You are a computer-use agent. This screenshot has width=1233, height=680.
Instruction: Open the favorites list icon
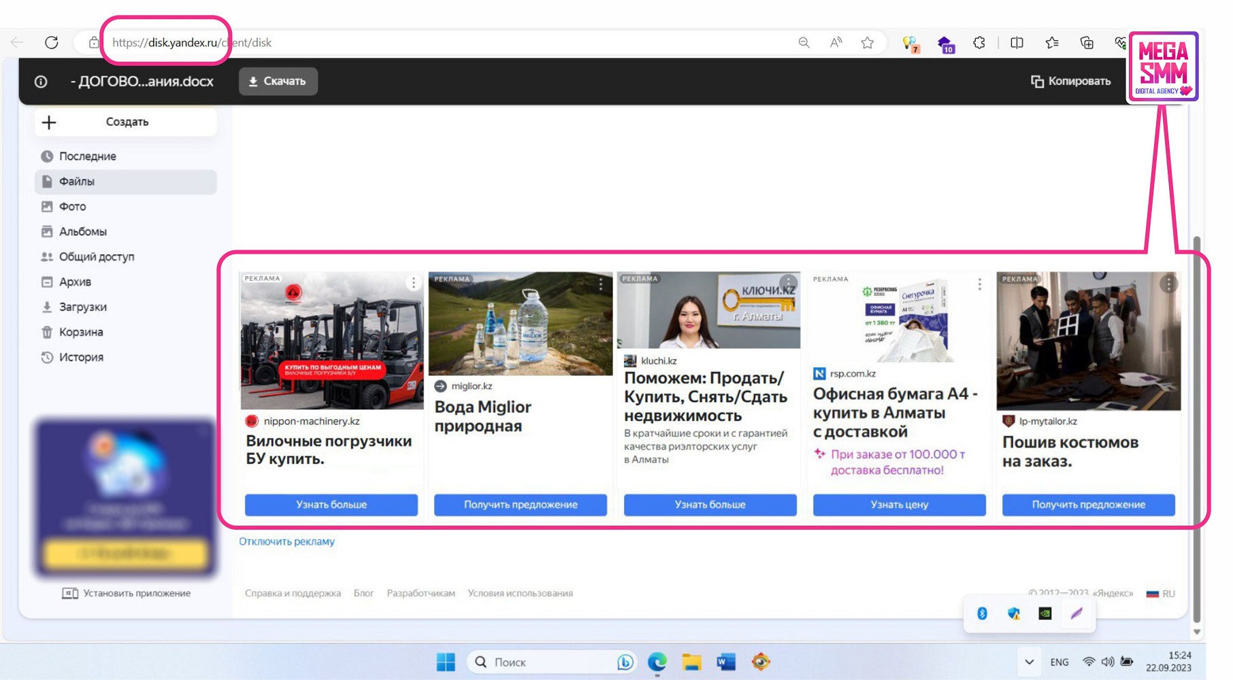pyautogui.click(x=1052, y=43)
